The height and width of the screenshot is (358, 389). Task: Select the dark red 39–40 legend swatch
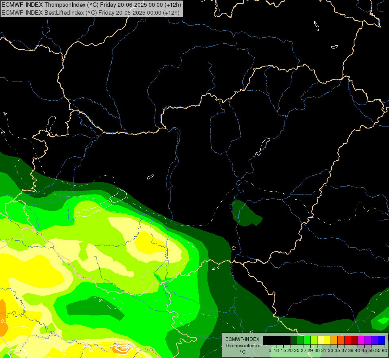[354, 340]
